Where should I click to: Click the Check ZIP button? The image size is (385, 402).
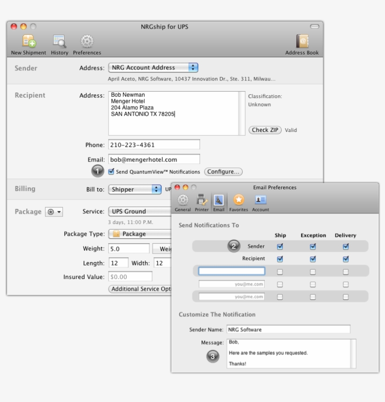click(x=265, y=130)
